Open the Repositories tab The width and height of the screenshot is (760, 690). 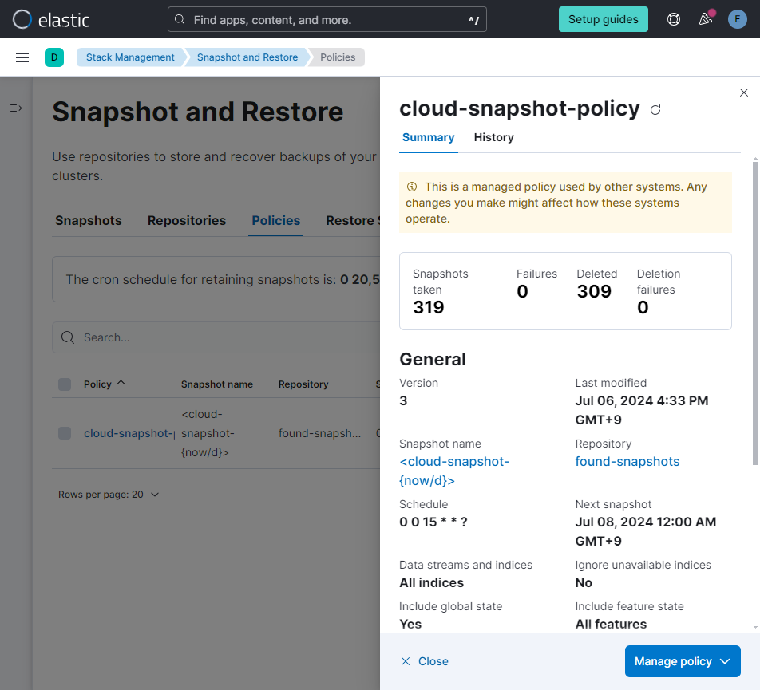[x=187, y=221]
